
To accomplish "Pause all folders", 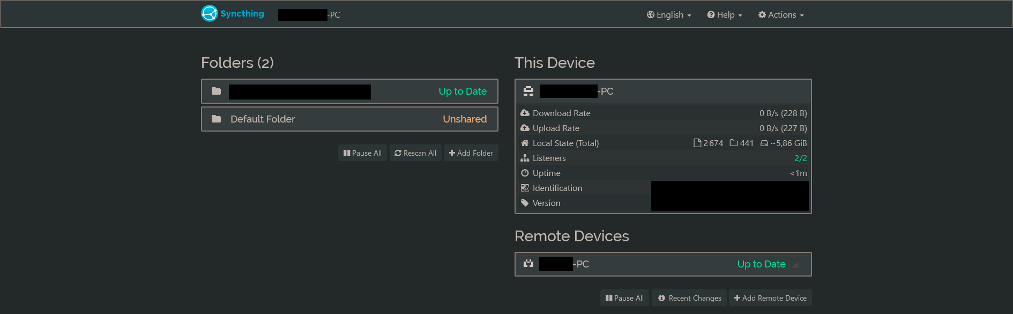I will click(x=362, y=153).
